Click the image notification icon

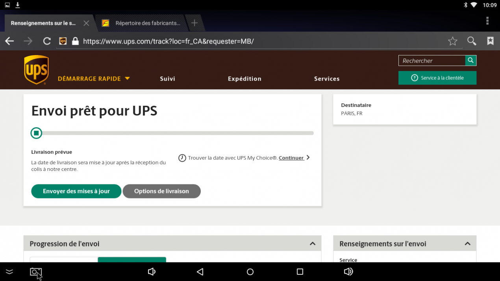point(7,5)
